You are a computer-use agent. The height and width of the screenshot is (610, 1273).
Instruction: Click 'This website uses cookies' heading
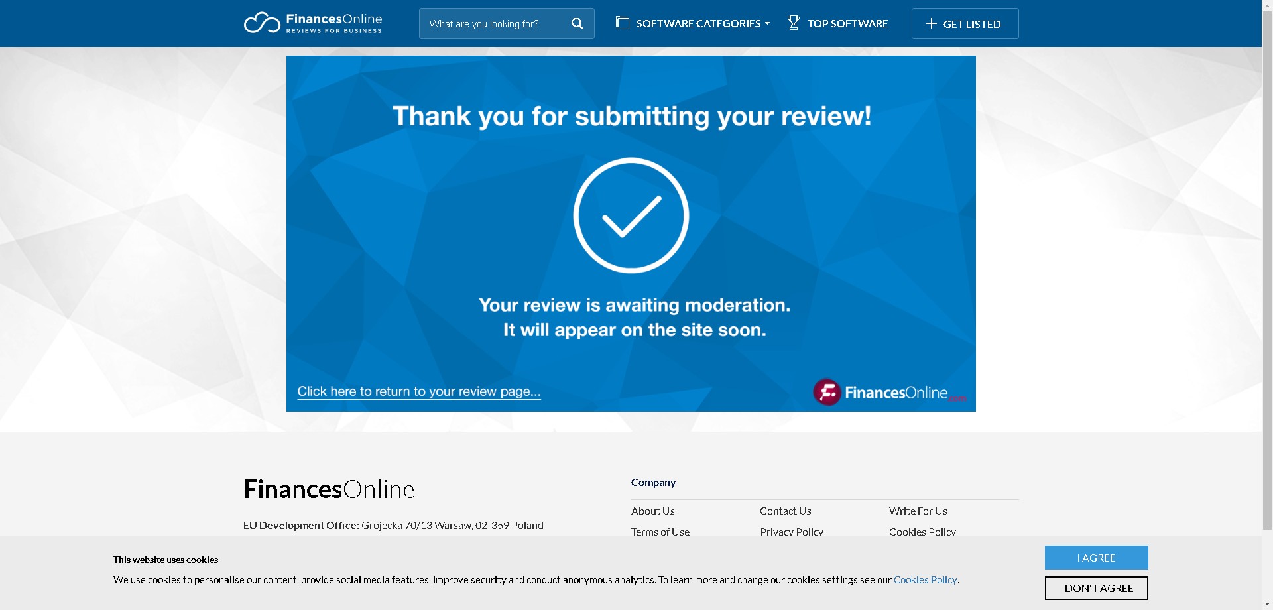166,560
